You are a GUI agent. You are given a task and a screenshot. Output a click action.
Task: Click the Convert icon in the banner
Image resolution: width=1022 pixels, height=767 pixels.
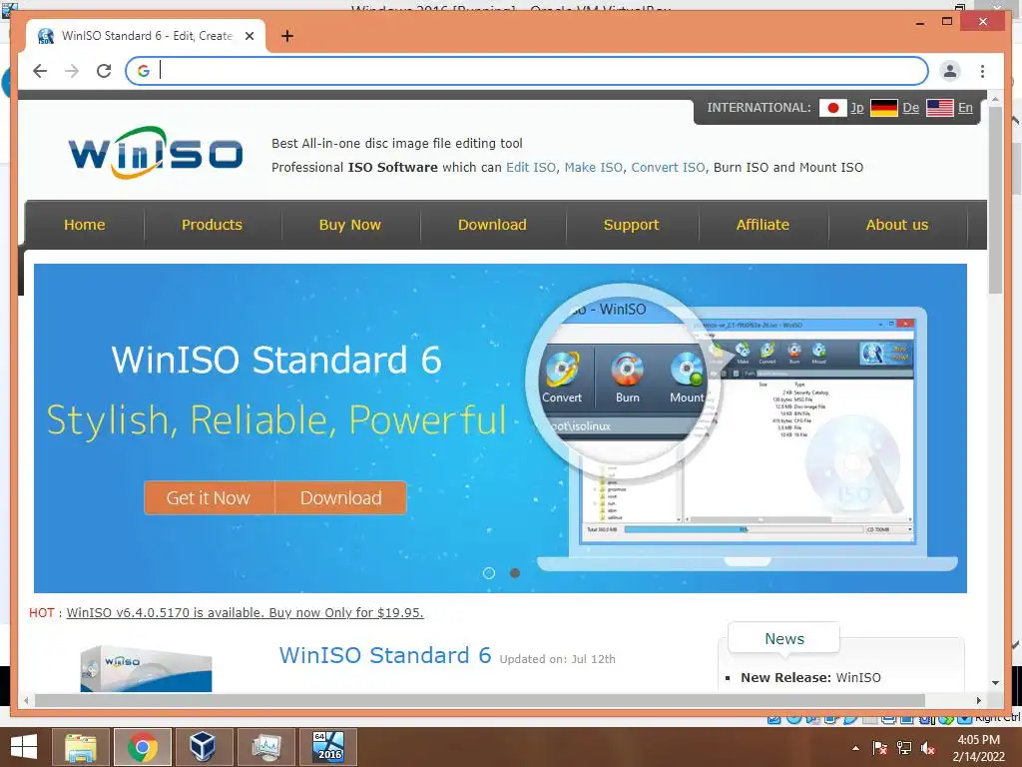[562, 377]
